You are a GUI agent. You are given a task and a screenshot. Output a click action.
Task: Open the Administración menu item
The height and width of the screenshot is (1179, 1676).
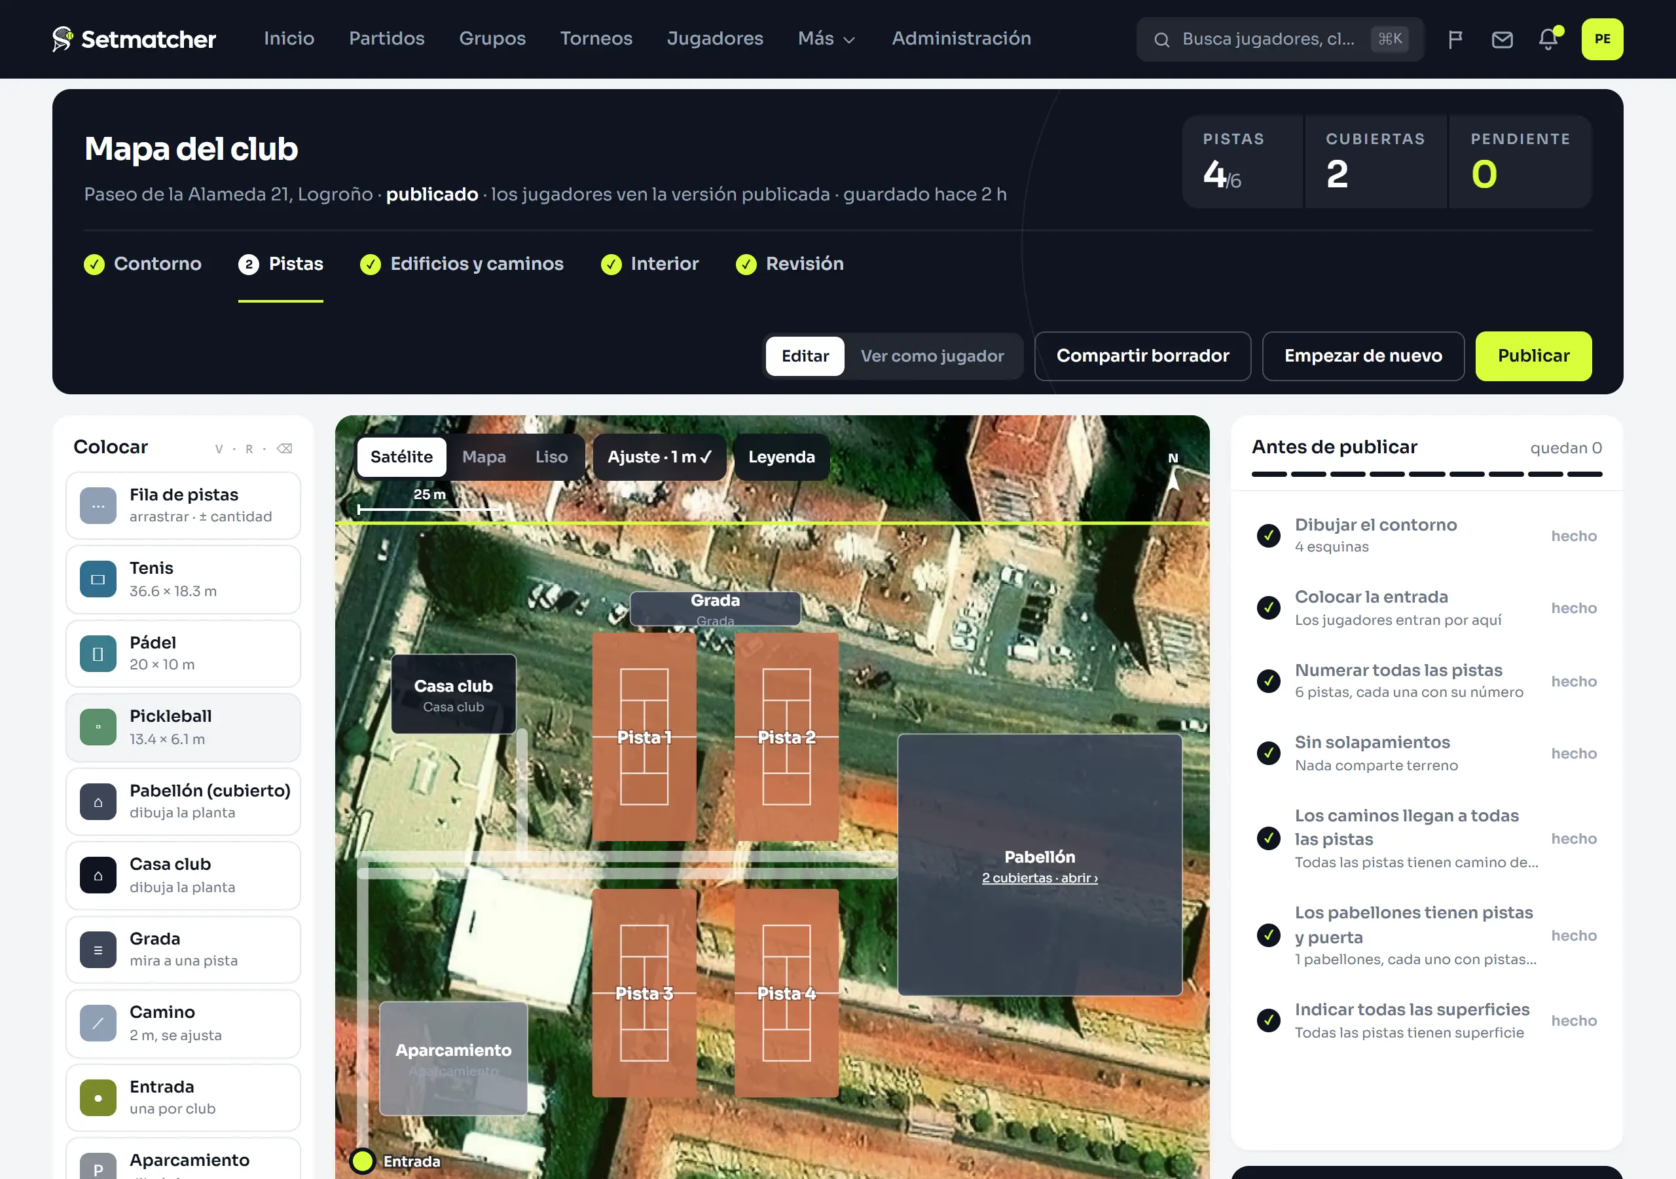point(960,39)
